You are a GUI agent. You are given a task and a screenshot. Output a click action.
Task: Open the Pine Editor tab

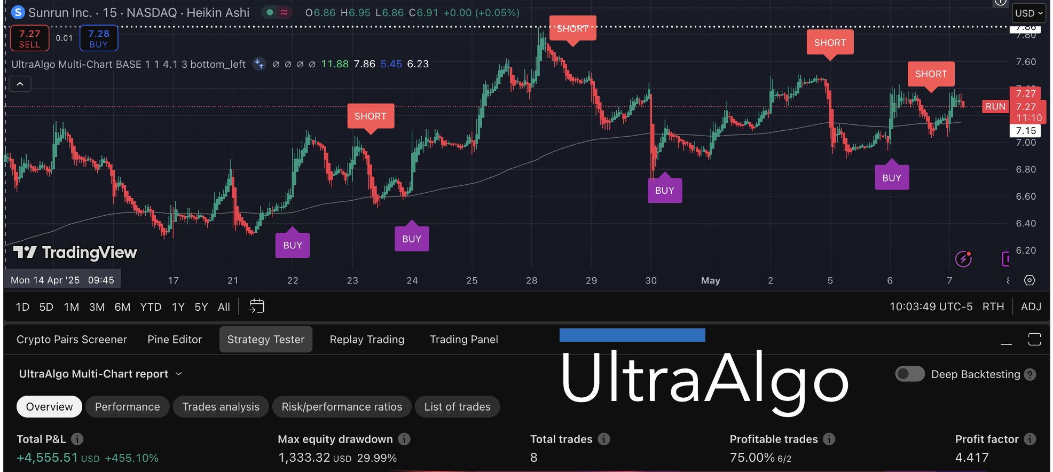(x=175, y=340)
